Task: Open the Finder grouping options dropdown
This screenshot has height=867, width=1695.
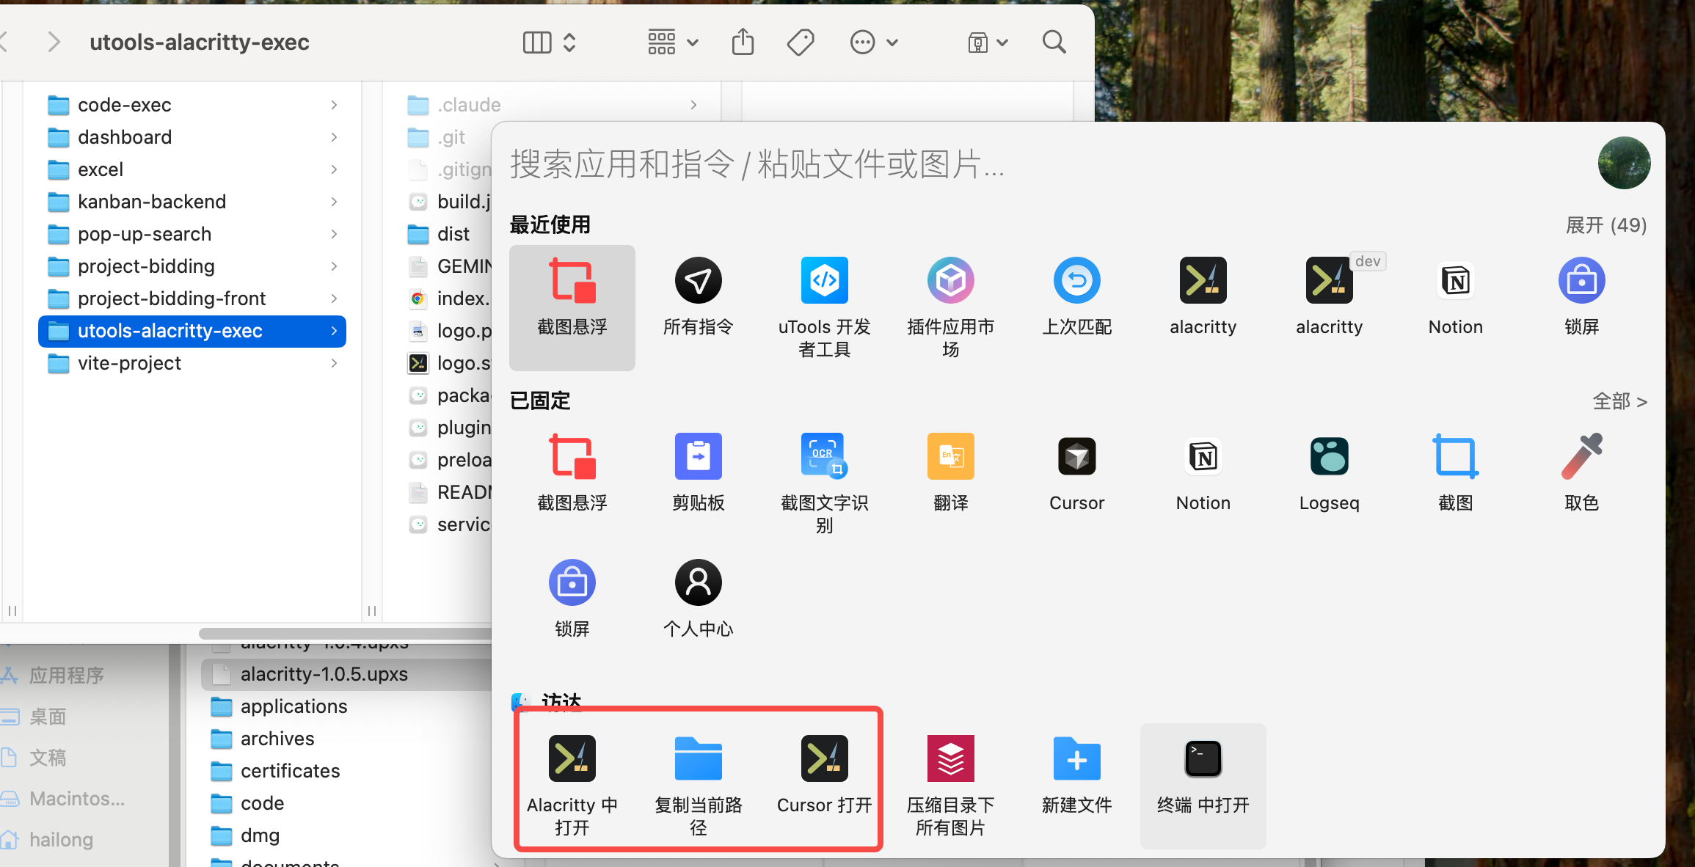Action: tap(672, 43)
